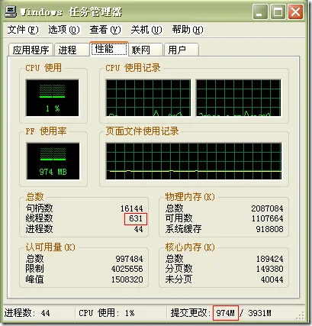Click the 进程数 value 44 in 总数 group
The width and height of the screenshot is (312, 326).
coord(138,229)
